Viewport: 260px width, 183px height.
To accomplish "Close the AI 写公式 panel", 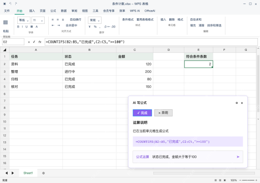I will (242, 103).
